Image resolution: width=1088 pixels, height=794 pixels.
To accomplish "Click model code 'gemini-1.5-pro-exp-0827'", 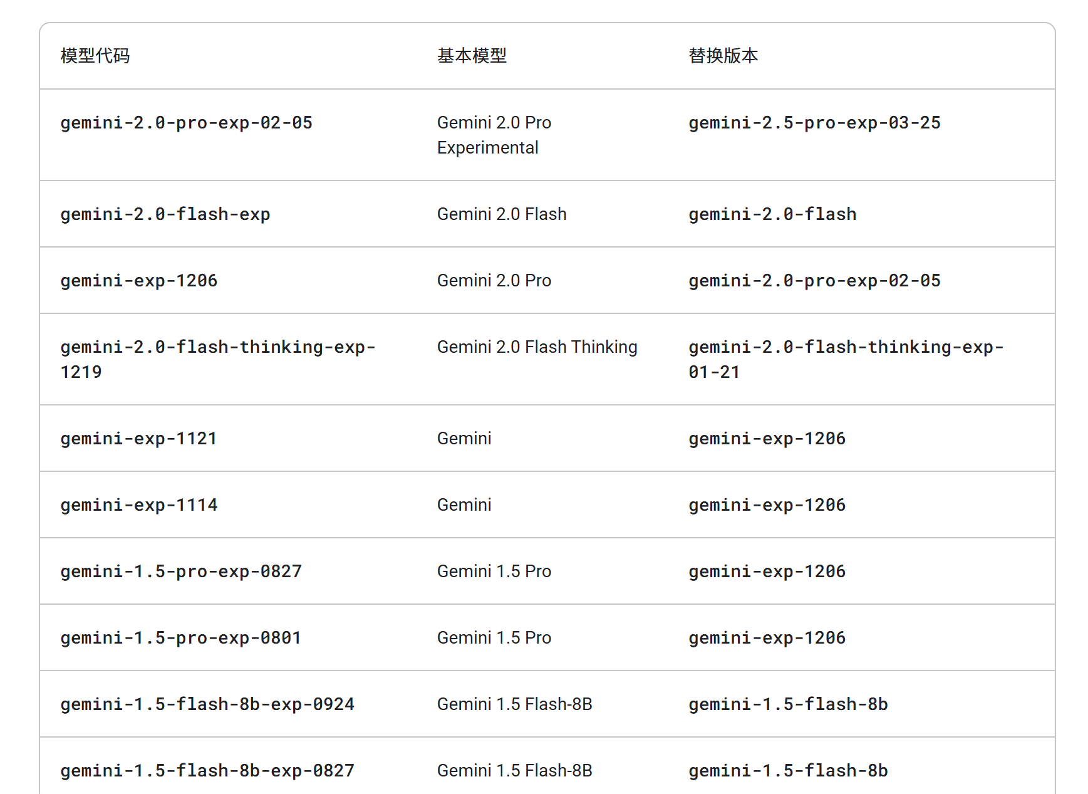I will (x=181, y=572).
